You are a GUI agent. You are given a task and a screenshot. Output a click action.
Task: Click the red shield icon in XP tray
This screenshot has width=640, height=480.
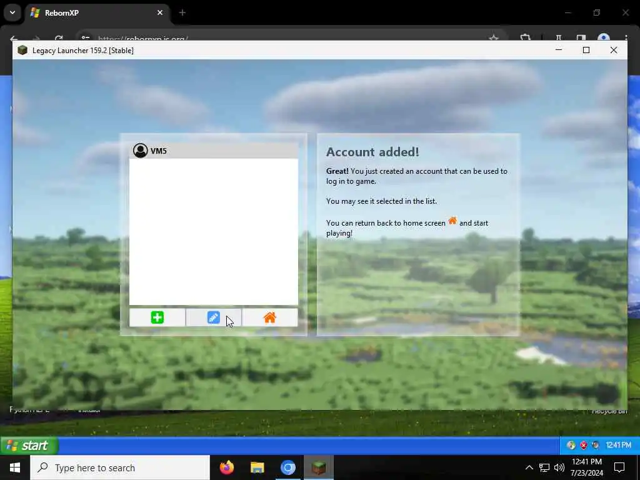tap(584, 445)
